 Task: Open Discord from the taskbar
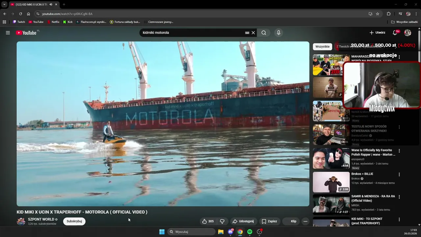point(231,232)
